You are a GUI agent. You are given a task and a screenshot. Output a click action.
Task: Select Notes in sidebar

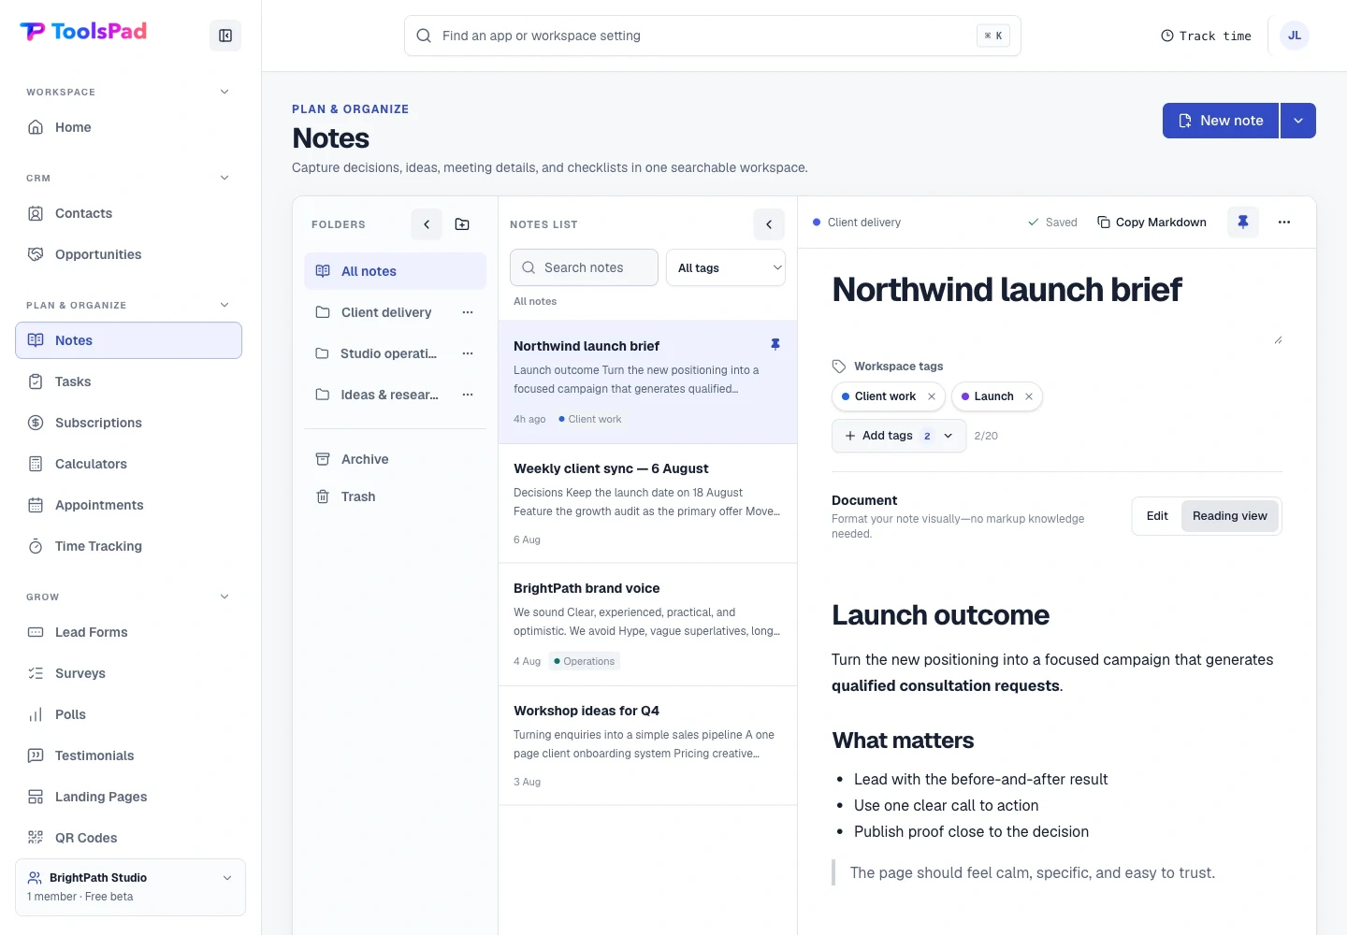point(129,340)
